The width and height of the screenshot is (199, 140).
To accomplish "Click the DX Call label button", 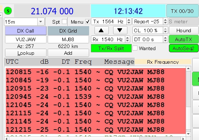I will tap(26, 31).
